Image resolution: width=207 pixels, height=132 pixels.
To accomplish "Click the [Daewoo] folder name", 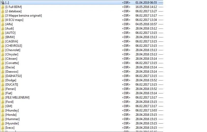I will (x=12, y=72).
